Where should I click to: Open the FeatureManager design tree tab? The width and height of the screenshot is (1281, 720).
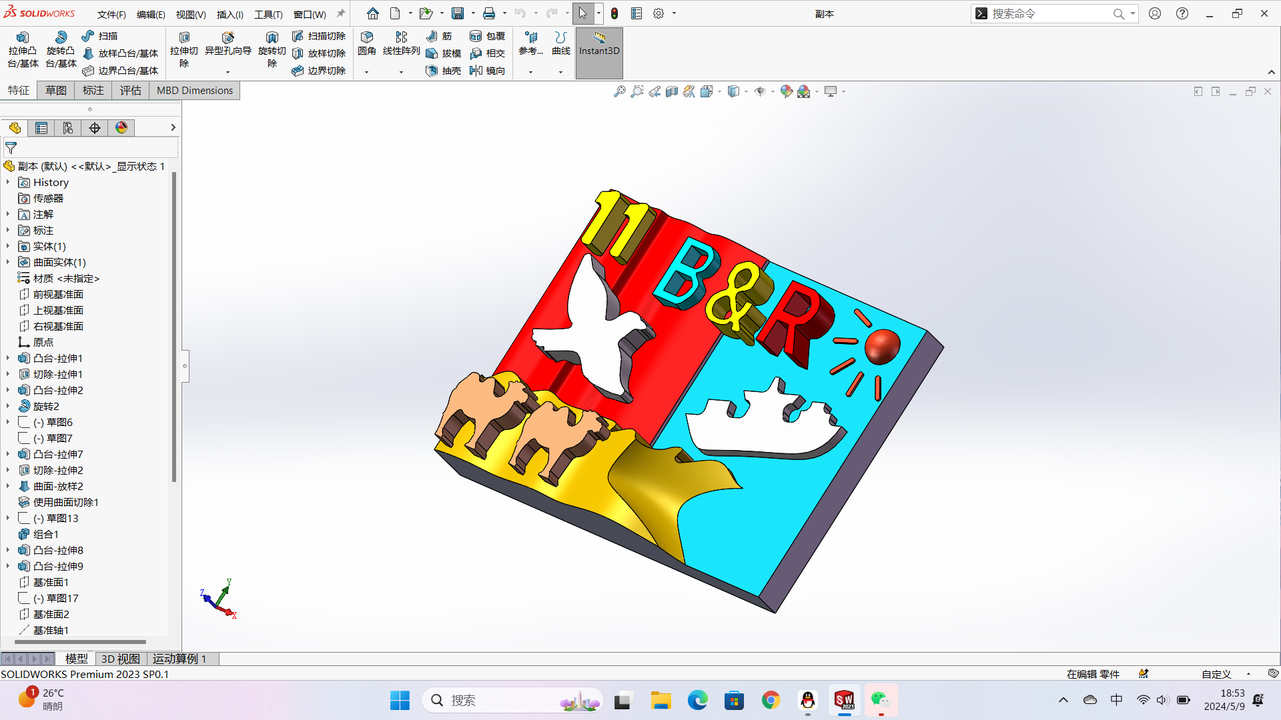tap(15, 128)
